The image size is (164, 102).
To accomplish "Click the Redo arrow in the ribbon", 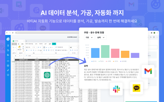I will coord(14,50).
